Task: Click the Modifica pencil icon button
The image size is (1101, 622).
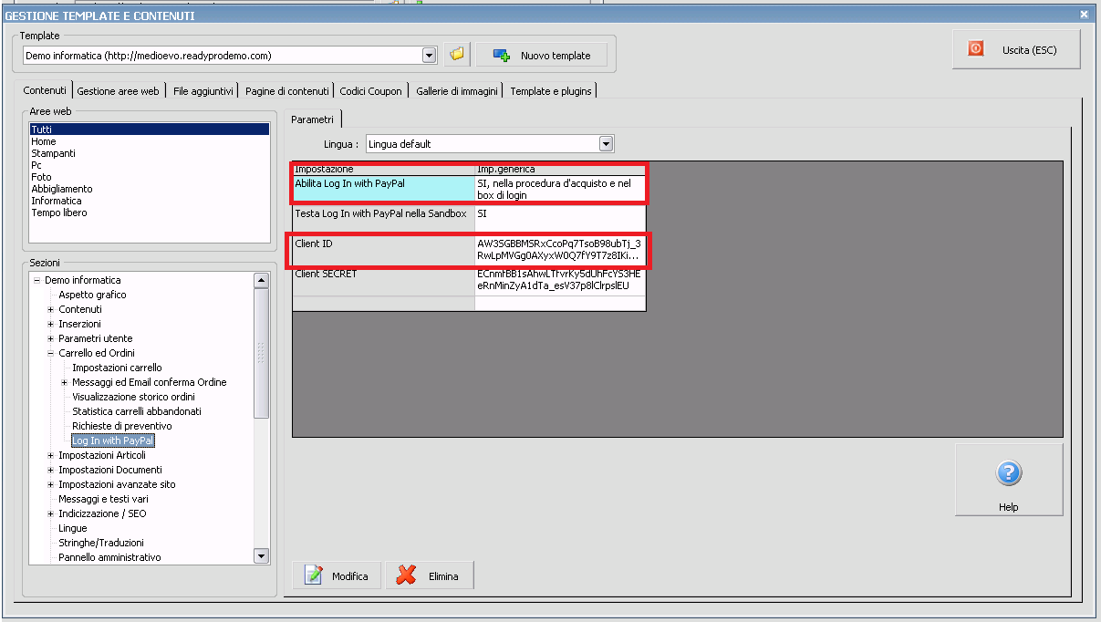Action: (x=314, y=575)
